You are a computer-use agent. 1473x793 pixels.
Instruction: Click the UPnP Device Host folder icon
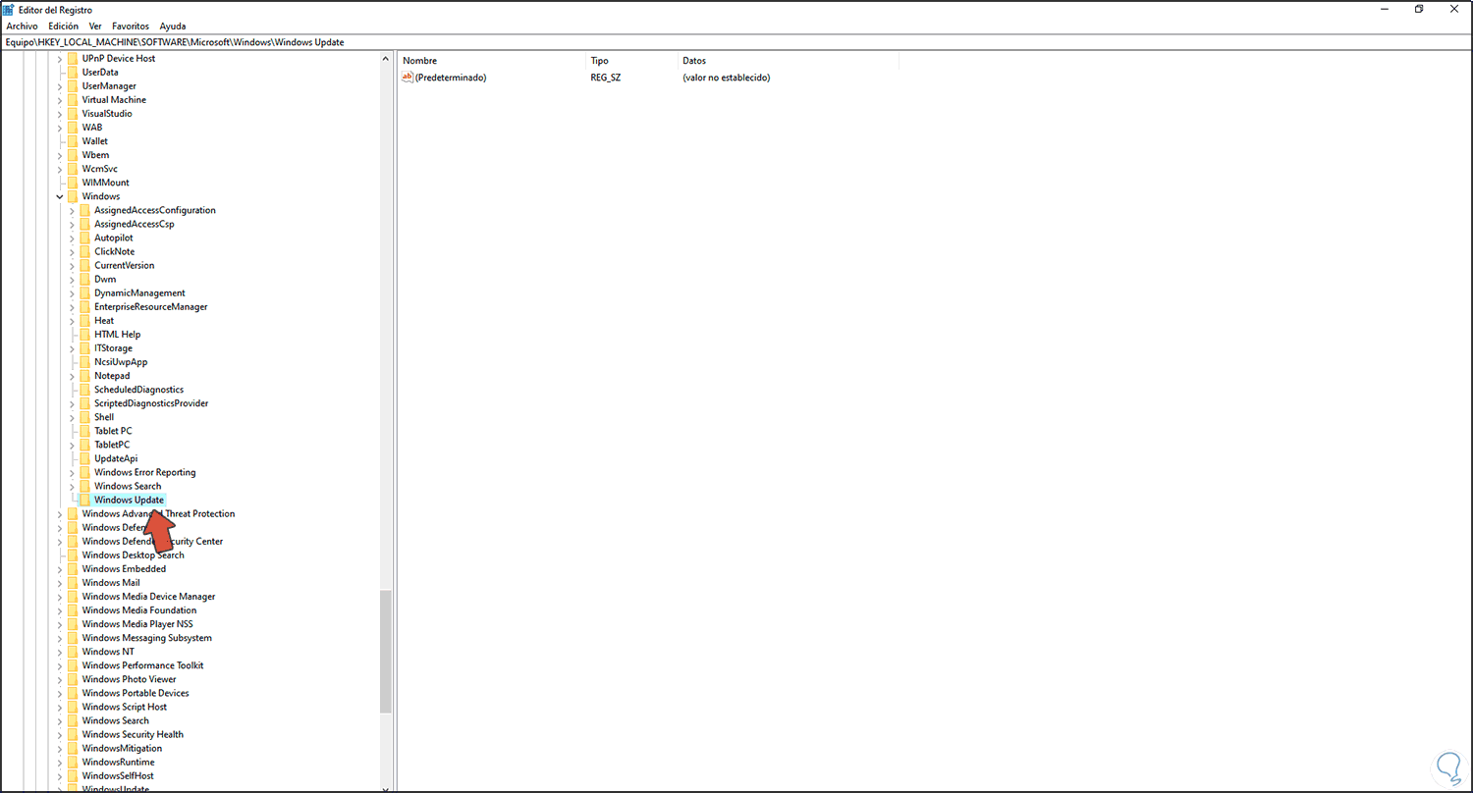(73, 59)
